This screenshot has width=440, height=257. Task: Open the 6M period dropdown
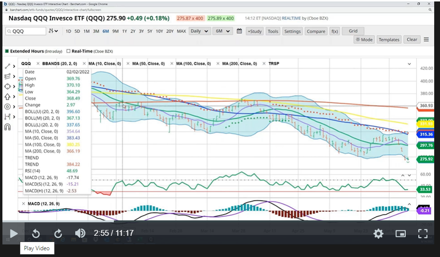pyautogui.click(x=222, y=31)
